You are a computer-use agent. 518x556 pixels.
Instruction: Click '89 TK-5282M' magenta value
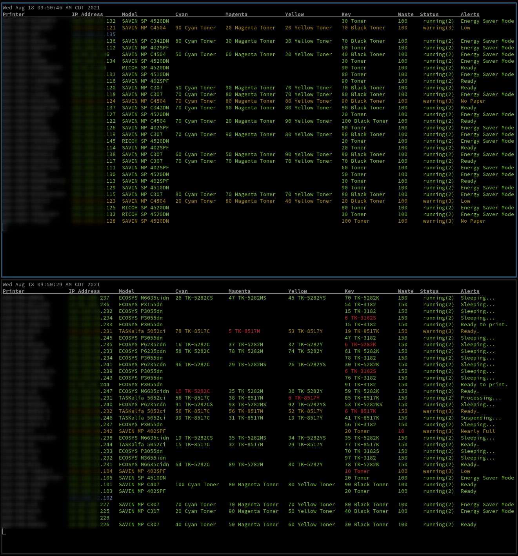(x=246, y=465)
